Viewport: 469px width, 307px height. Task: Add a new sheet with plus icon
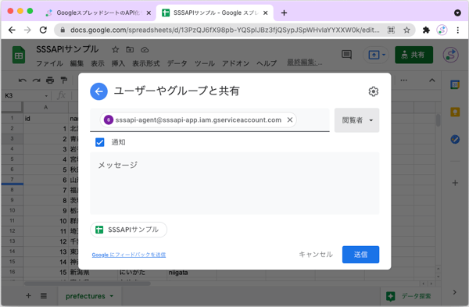point(28,295)
